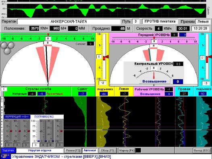This screenshot has width=212, height=159.
Task: Click the ПРОТИВ пикетажа direction field
Action: pos(160,21)
